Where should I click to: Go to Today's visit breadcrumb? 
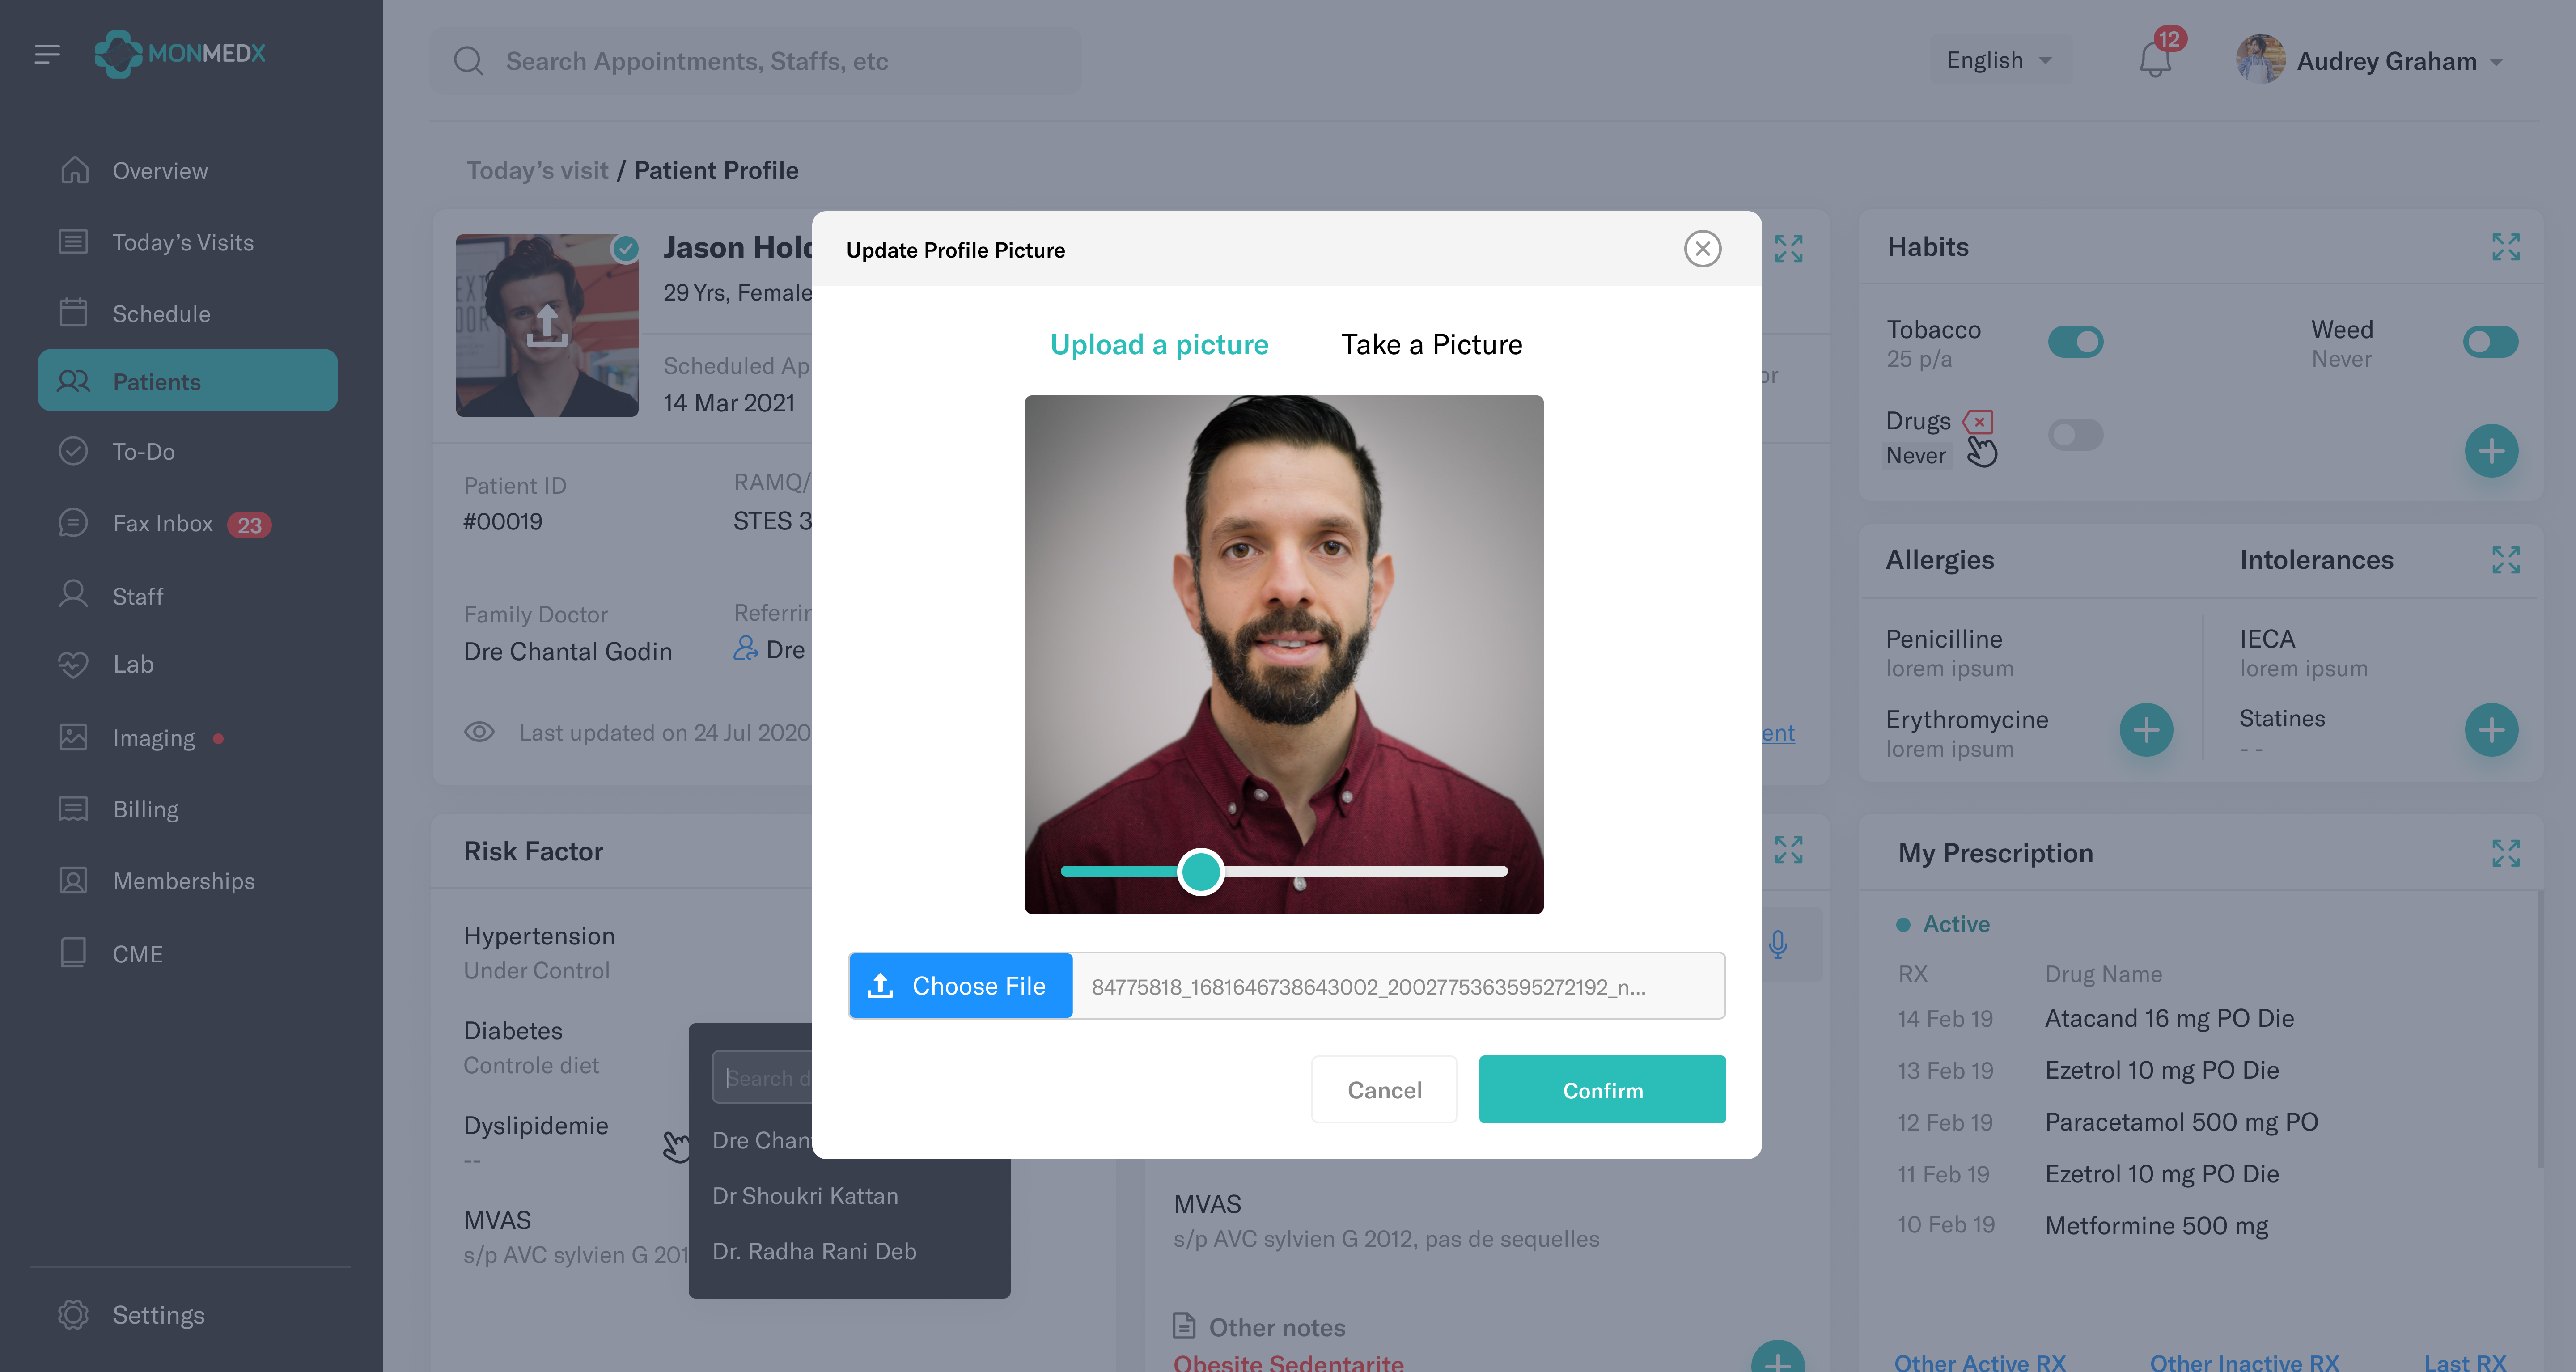point(537,171)
